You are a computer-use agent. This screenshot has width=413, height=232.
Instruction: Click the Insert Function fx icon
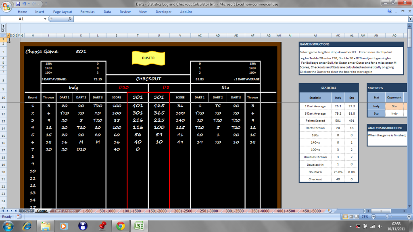click(70, 19)
